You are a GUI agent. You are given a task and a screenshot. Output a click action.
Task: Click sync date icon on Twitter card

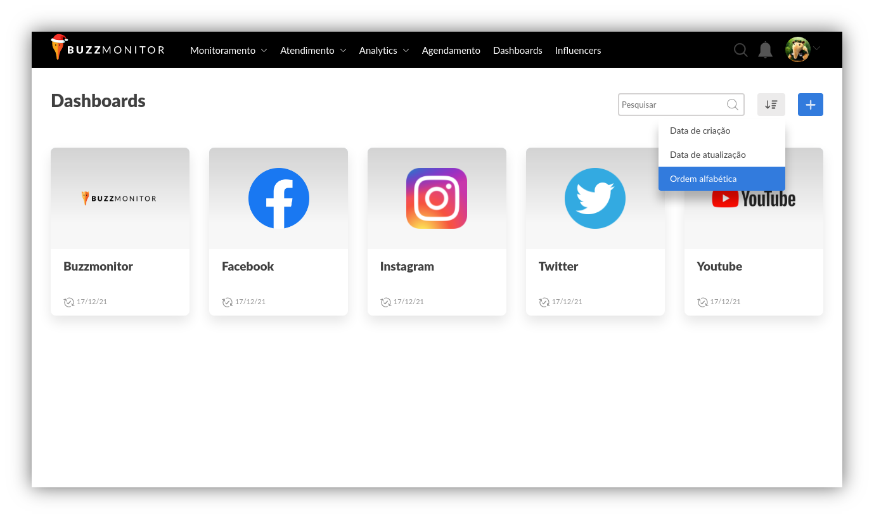(544, 302)
